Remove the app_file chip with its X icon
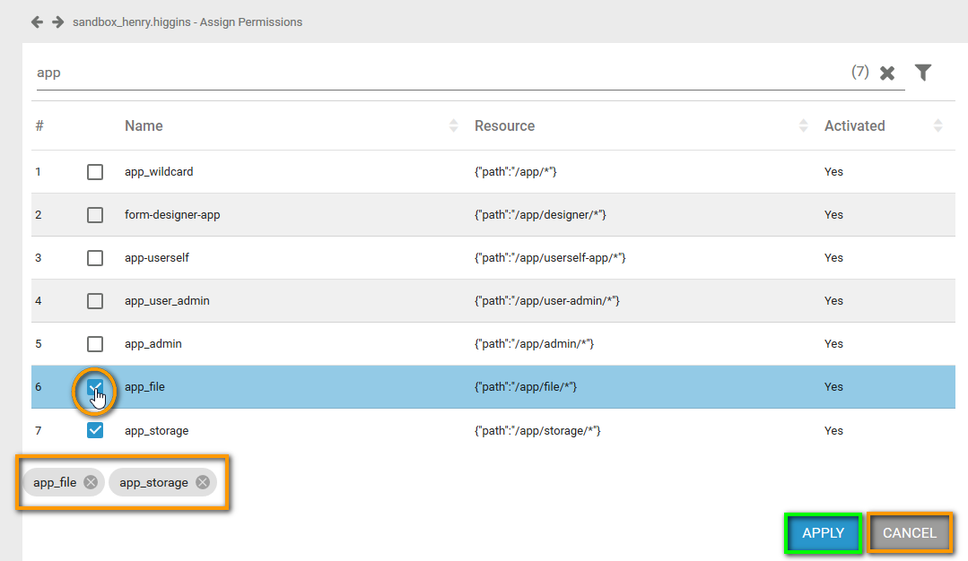This screenshot has width=968, height=561. pyautogui.click(x=89, y=481)
